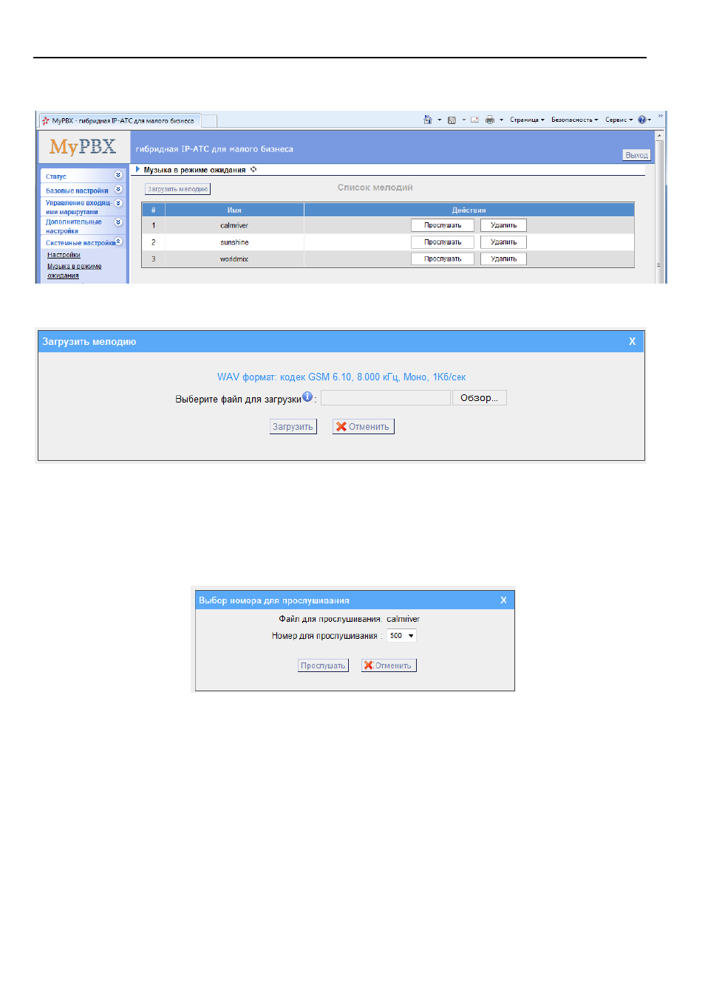Click the Обзор browse button
The width and height of the screenshot is (705, 997).
[x=480, y=398]
